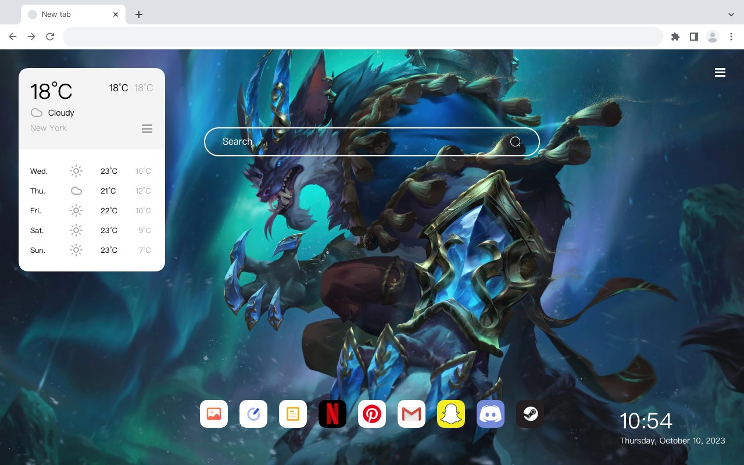The width and height of the screenshot is (744, 465).
Task: Click the cloudy weather icon beside Cloudy
Action: pyautogui.click(x=37, y=113)
